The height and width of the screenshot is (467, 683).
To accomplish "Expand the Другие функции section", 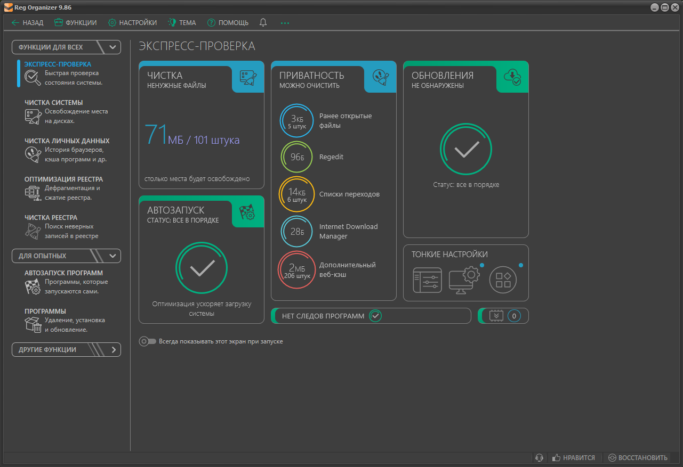I will [x=113, y=350].
